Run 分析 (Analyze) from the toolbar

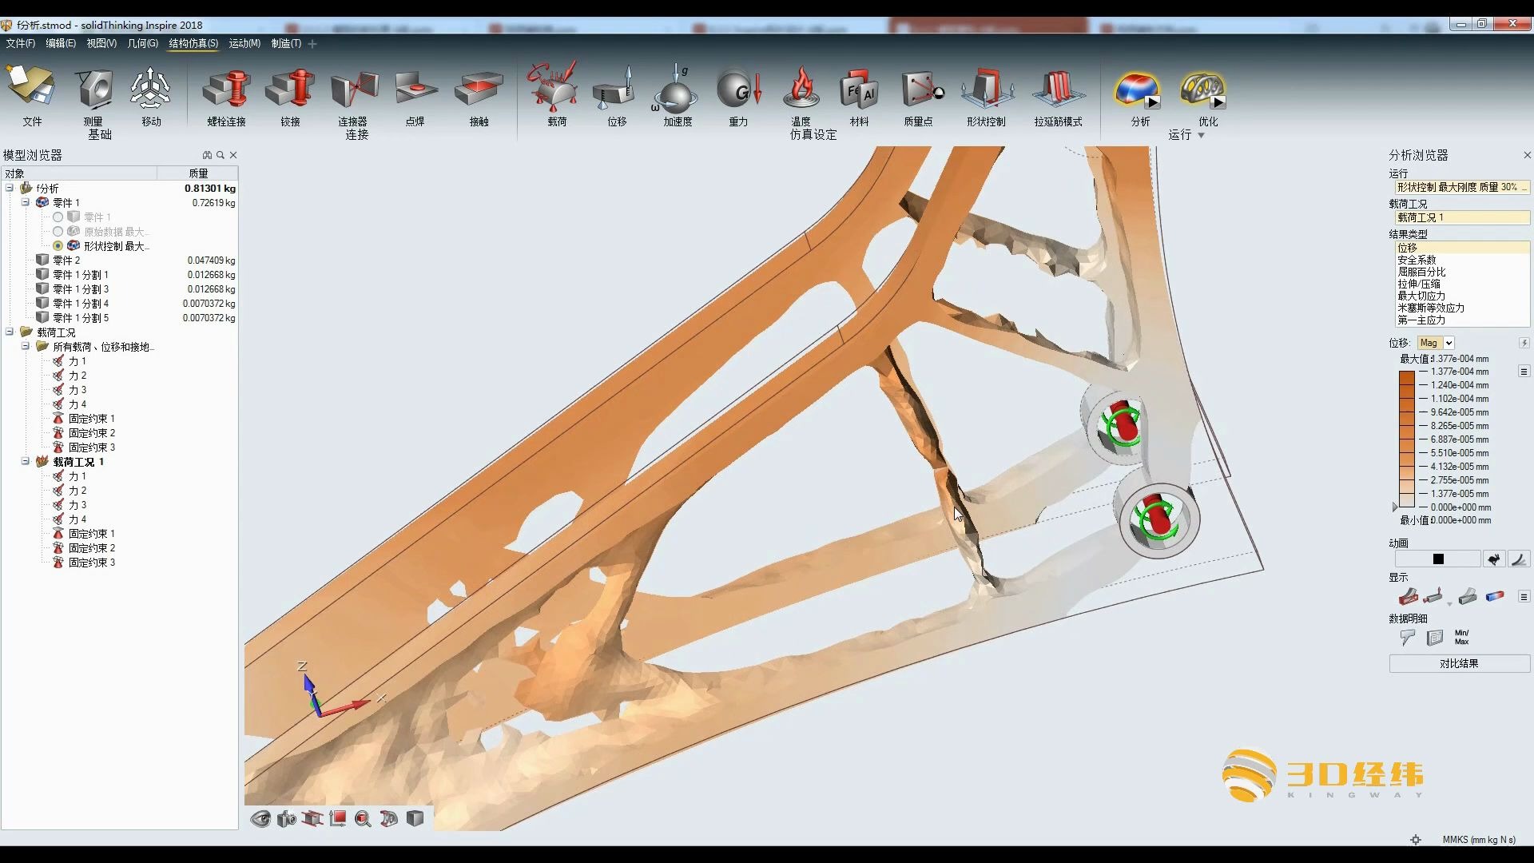pyautogui.click(x=1138, y=89)
